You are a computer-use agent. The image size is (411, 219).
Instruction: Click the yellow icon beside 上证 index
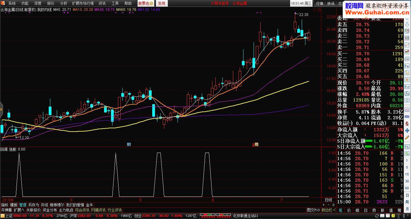(2, 216)
